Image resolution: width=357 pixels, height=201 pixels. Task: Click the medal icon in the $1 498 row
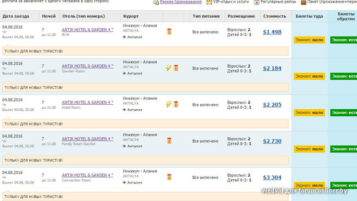pyautogui.click(x=169, y=32)
